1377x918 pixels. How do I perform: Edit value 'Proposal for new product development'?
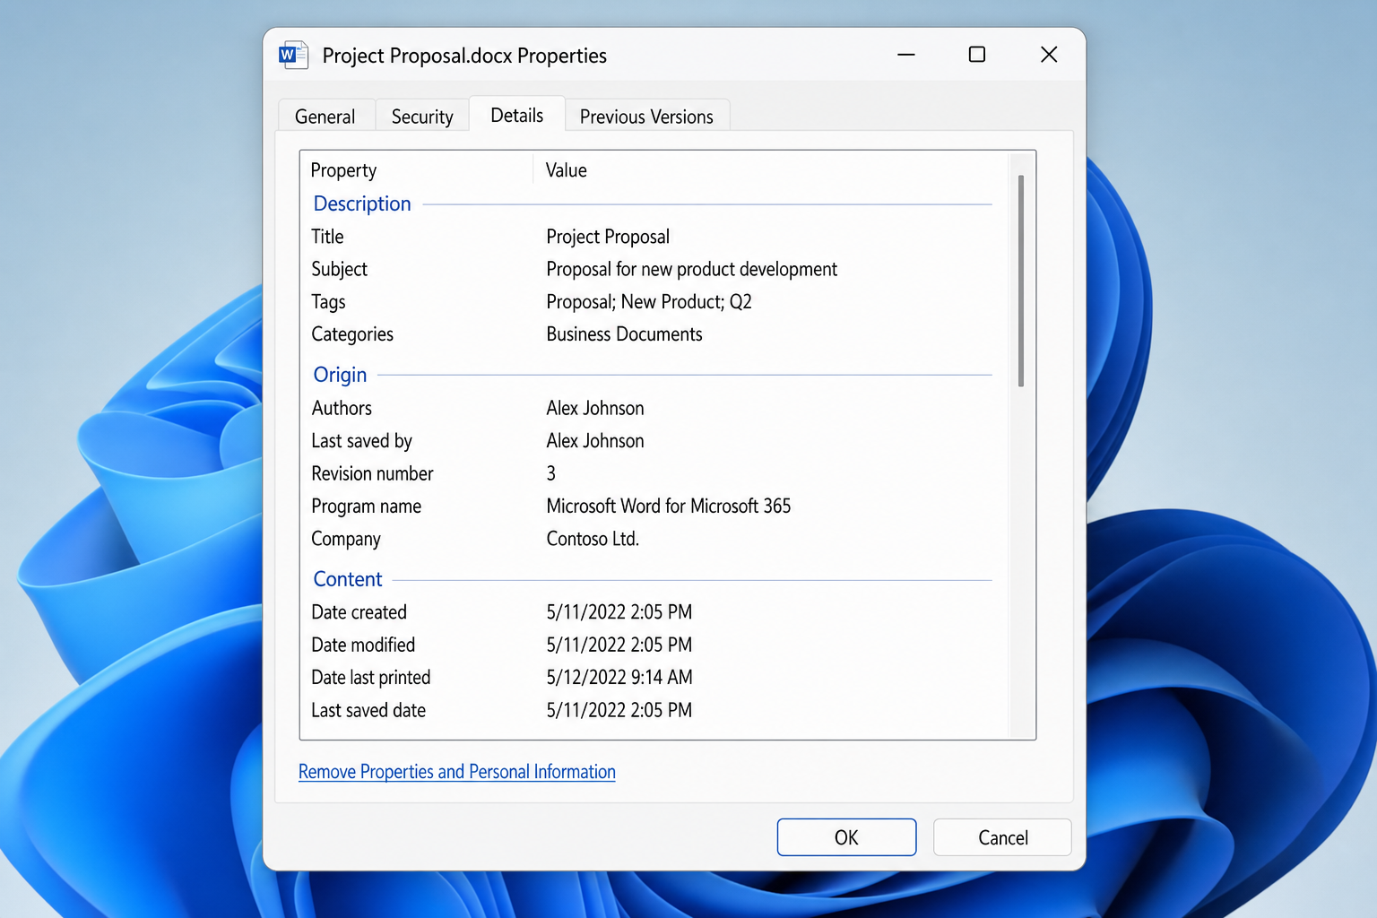(691, 269)
